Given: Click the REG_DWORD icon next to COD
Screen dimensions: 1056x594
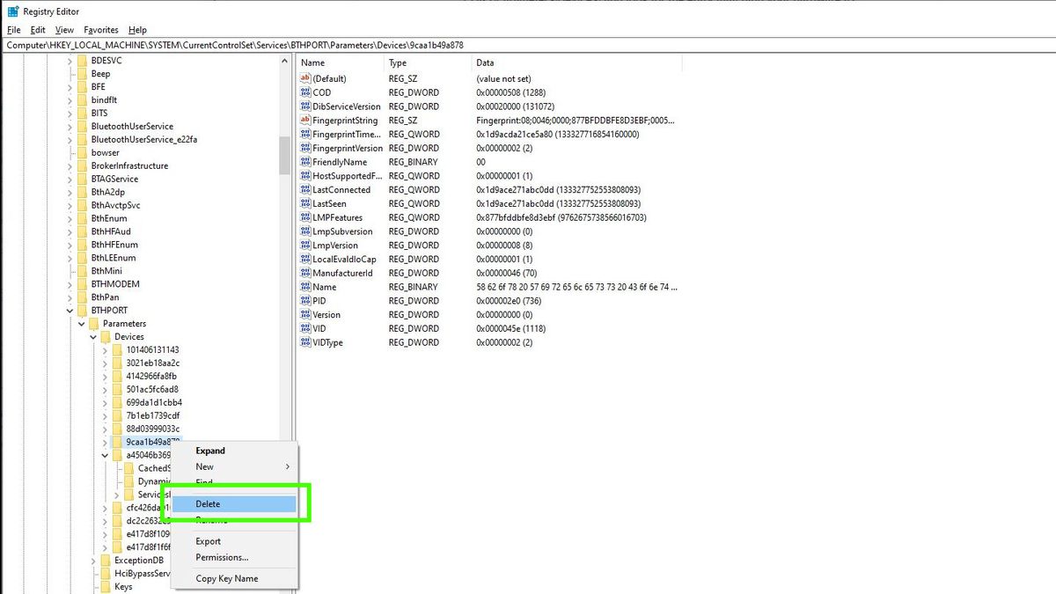Looking at the screenshot, I should point(304,92).
